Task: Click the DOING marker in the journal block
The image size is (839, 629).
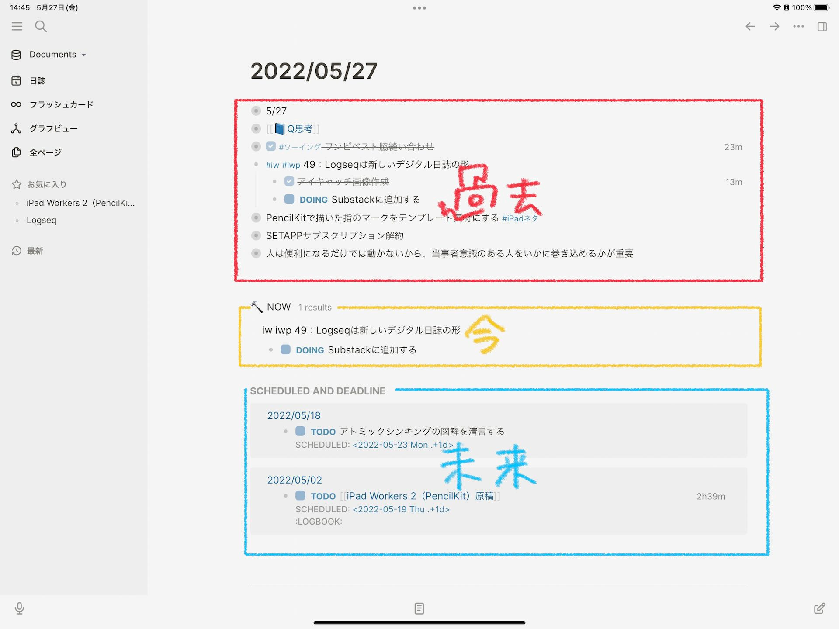Action: coord(313,200)
